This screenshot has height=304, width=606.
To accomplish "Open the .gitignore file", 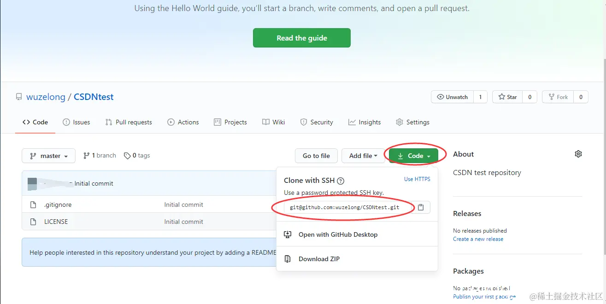I will [58, 205].
